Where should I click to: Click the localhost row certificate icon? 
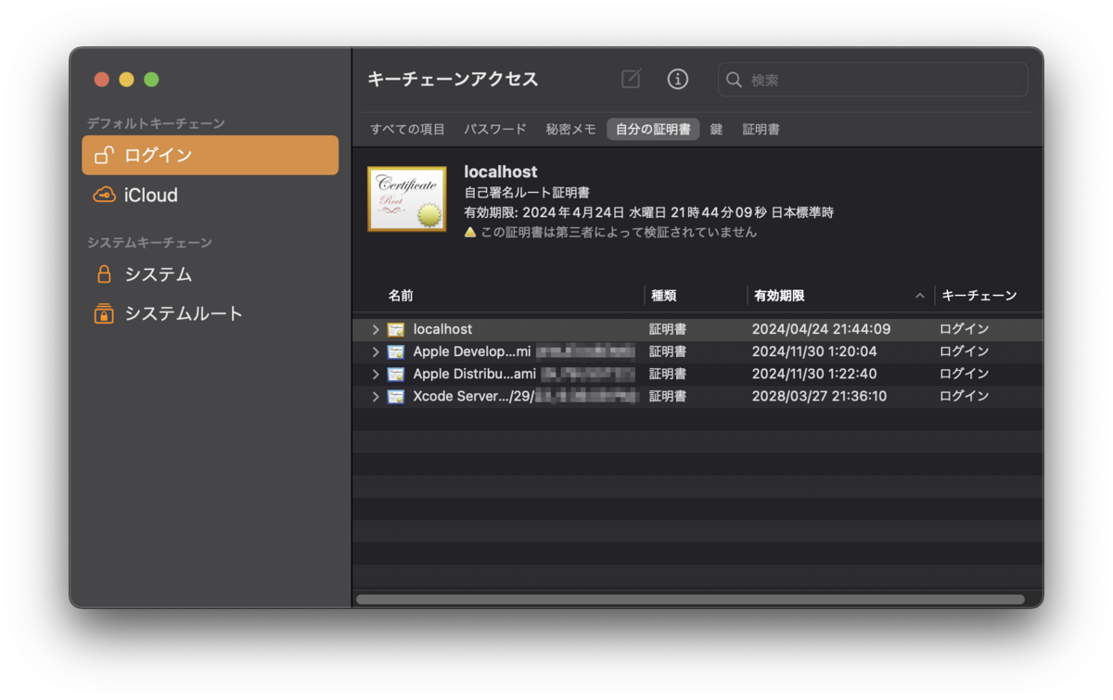coord(396,329)
